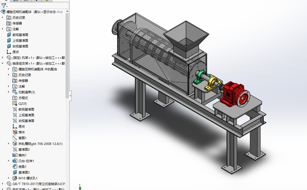Select the 倒角1 chamfer feature icon
This screenshot has height=190, width=307.
15,167
